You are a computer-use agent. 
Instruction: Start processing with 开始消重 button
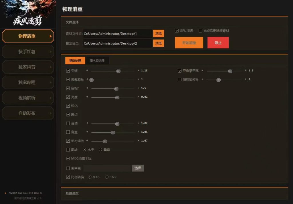(189, 43)
